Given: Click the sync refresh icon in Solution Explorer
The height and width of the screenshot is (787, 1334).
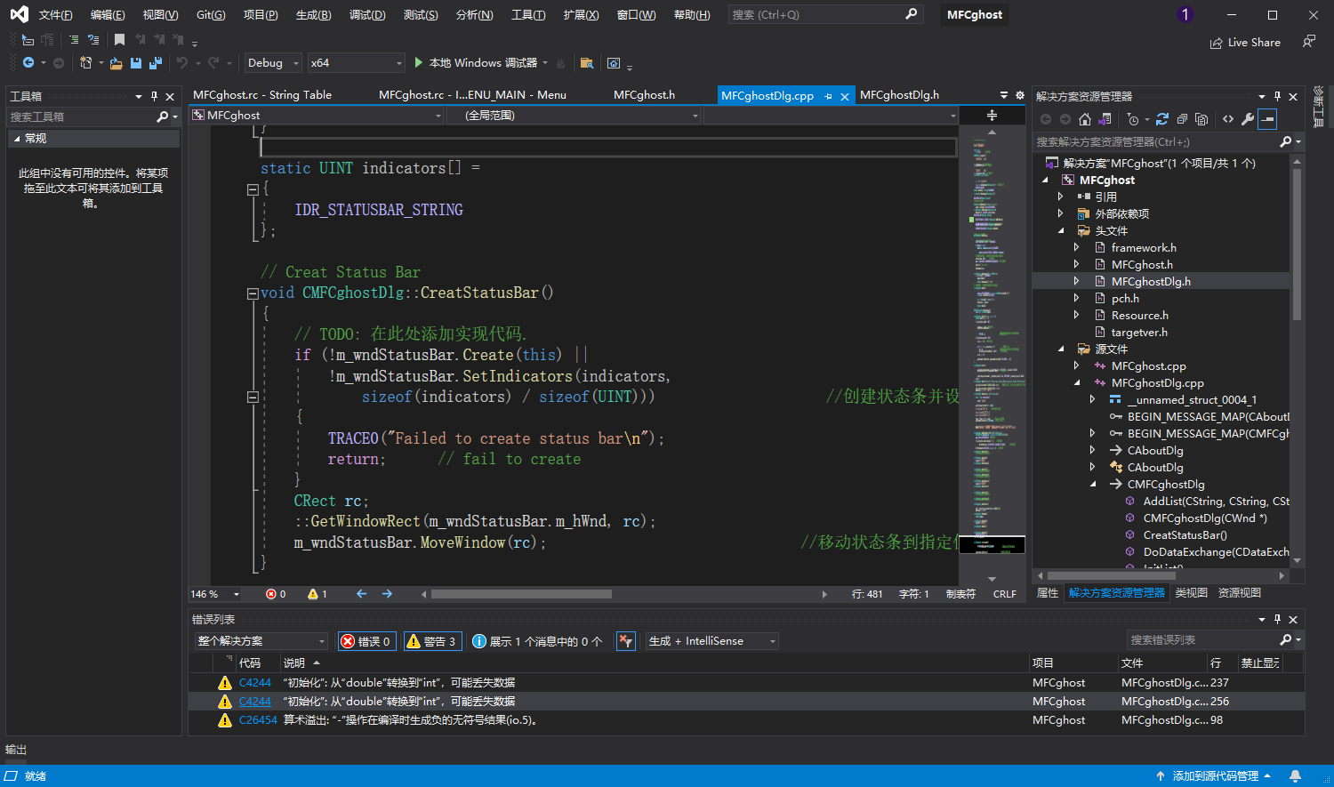Looking at the screenshot, I should (1161, 119).
